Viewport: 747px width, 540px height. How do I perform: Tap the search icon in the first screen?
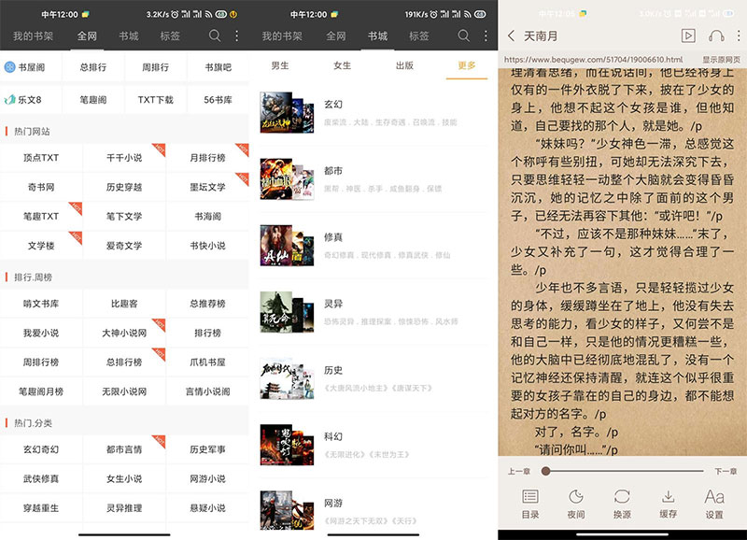pyautogui.click(x=215, y=36)
